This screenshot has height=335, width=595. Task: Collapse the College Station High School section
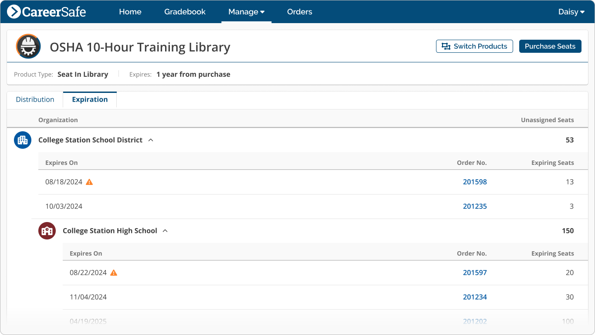pyautogui.click(x=165, y=230)
